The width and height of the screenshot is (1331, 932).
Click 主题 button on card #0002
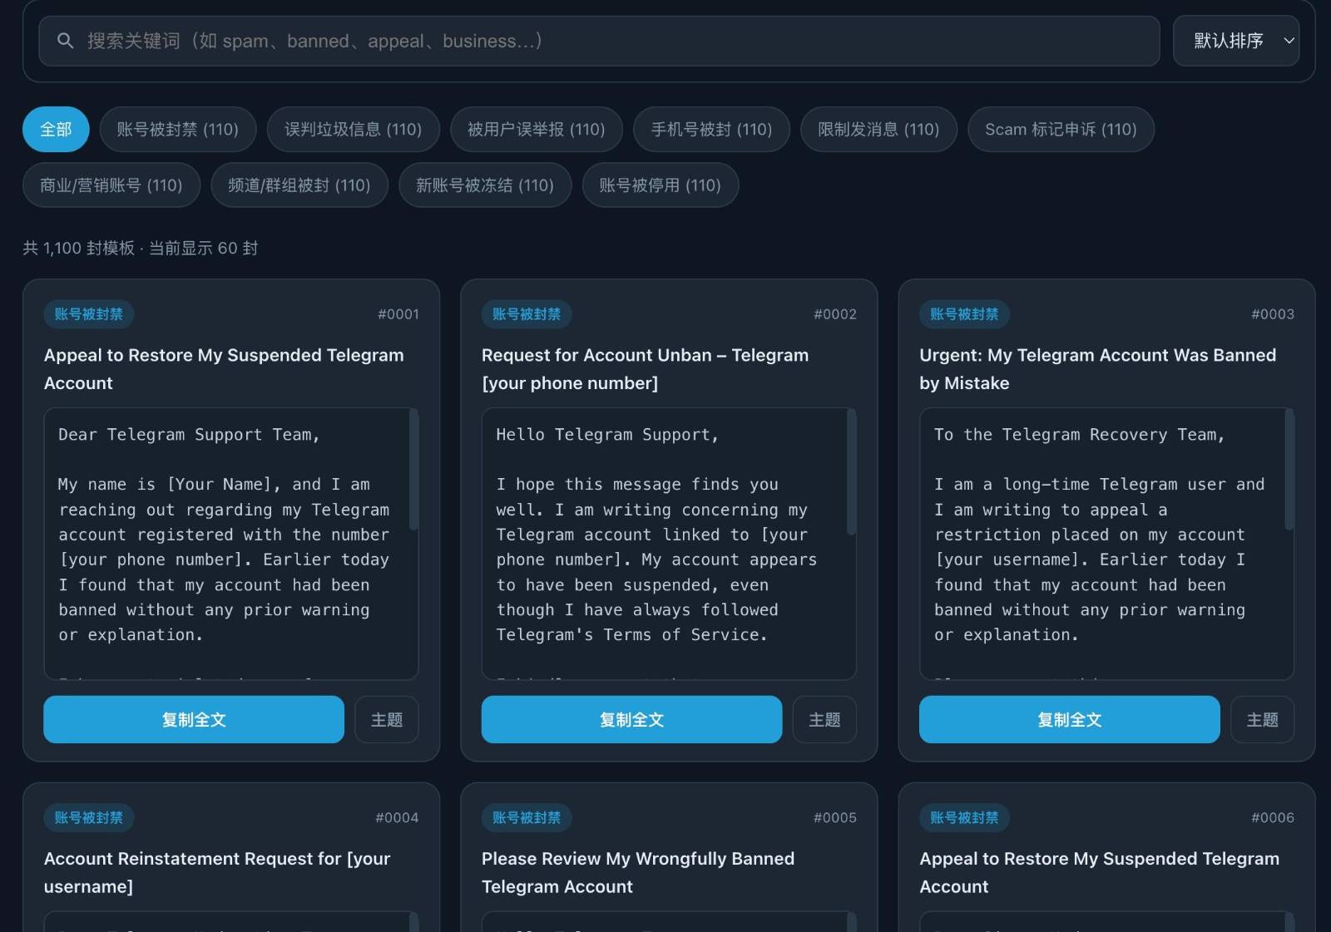824,719
